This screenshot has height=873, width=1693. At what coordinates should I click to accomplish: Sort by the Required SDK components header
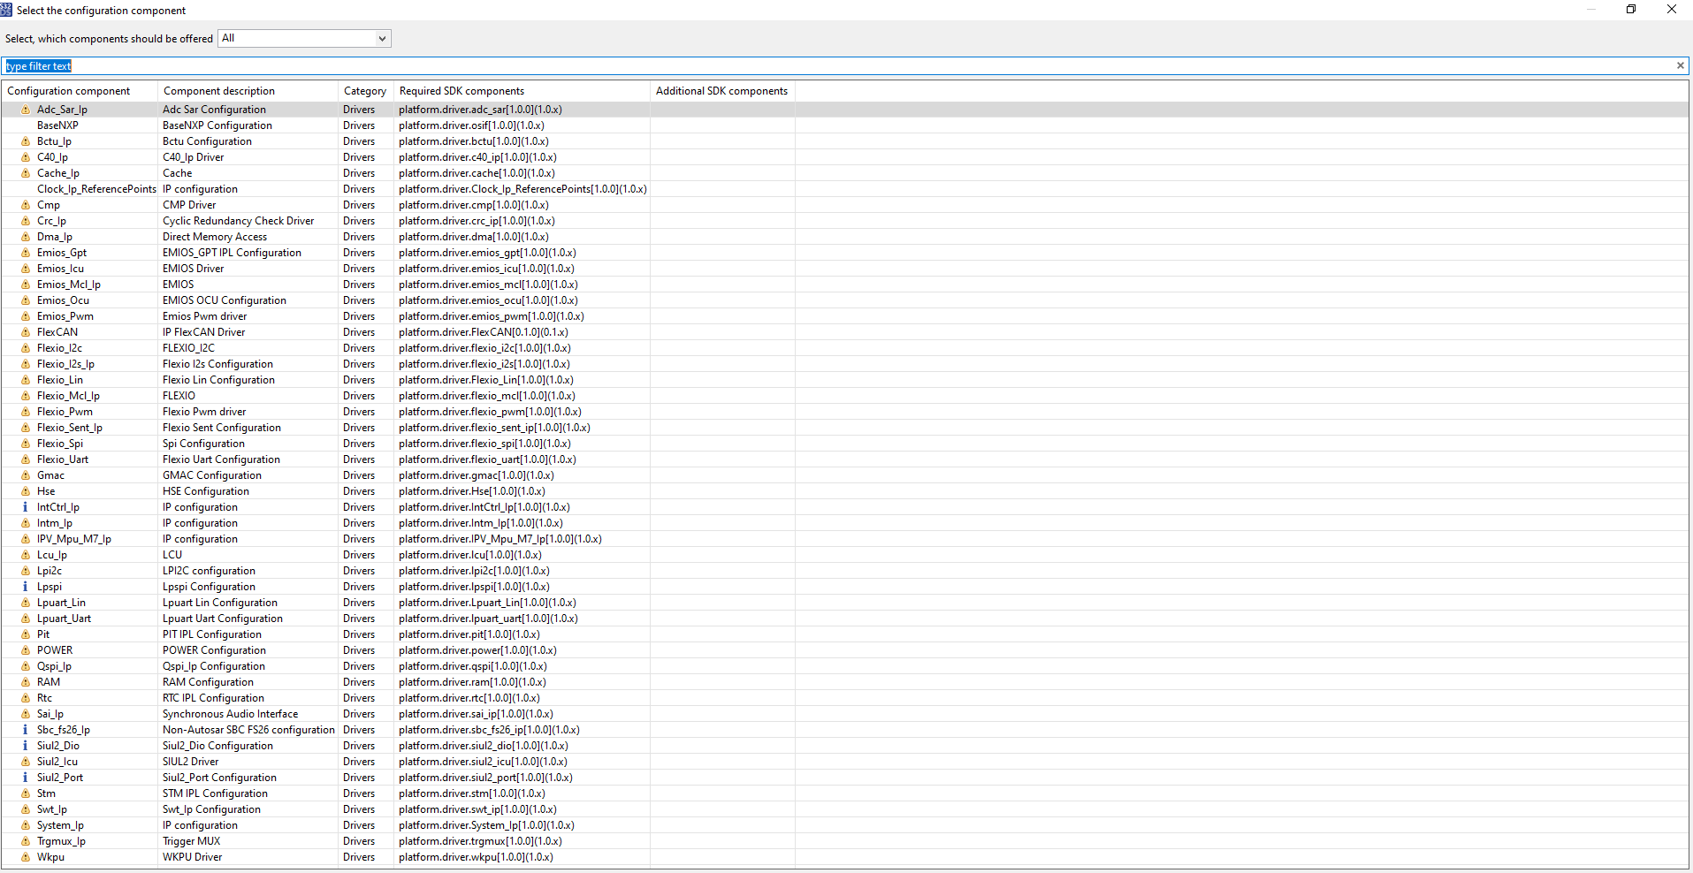[x=461, y=90]
